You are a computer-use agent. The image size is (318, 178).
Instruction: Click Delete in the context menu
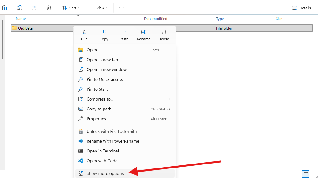pyautogui.click(x=164, y=35)
